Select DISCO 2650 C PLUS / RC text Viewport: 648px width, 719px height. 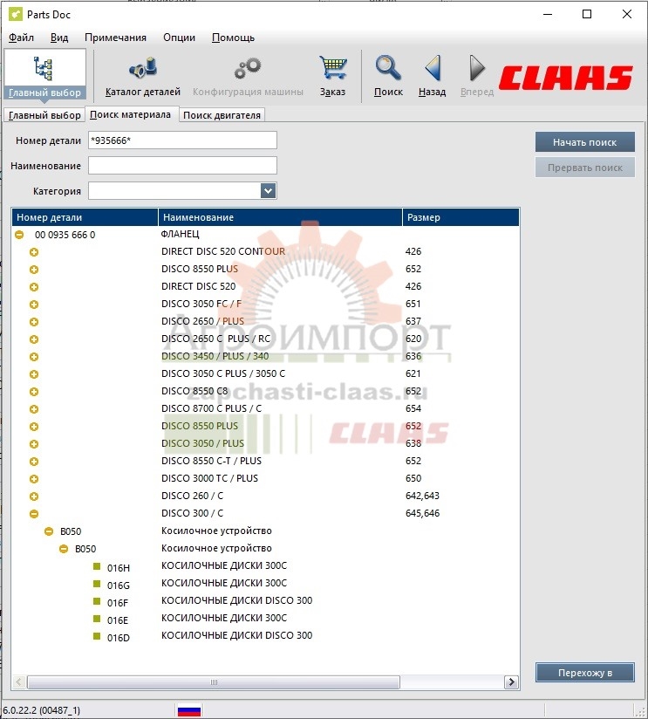[215, 339]
